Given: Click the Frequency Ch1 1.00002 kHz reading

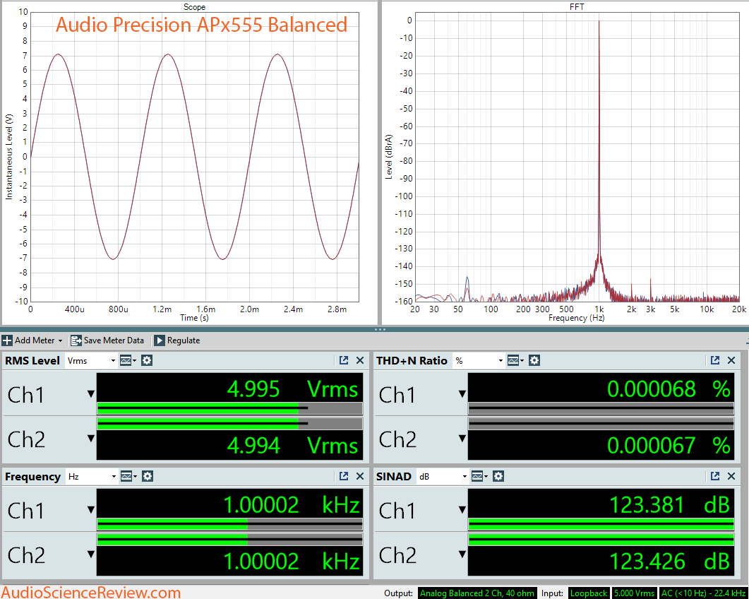Looking at the screenshot, I should point(292,505).
